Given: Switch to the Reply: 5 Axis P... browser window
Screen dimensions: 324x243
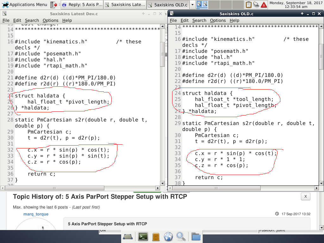Looking at the screenshot, I should 82,4.
